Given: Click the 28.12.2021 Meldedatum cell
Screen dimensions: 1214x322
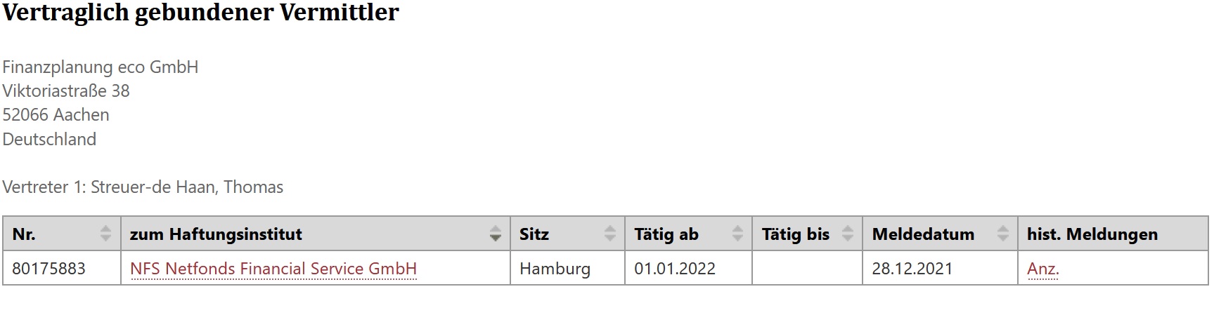Looking at the screenshot, I should [x=940, y=268].
